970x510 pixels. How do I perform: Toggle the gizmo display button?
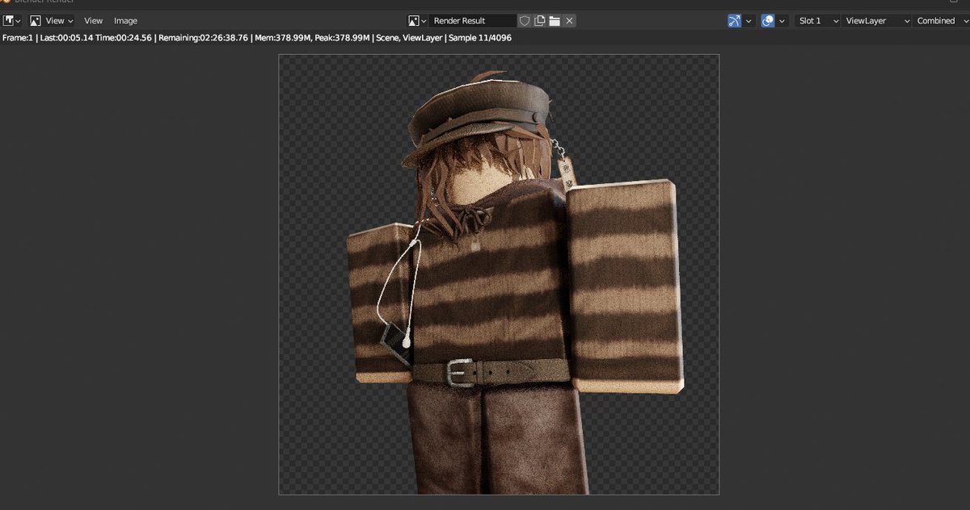tap(734, 21)
